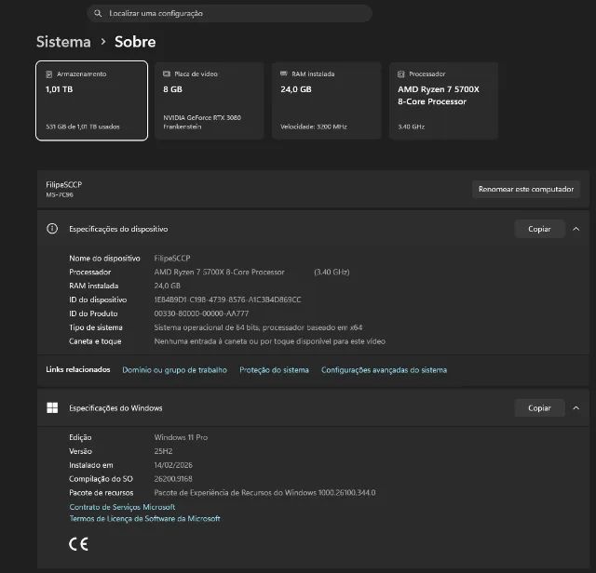Click 'Nome do dispositivo' value FilipeSCCP
This screenshot has height=573, width=596.
point(172,259)
